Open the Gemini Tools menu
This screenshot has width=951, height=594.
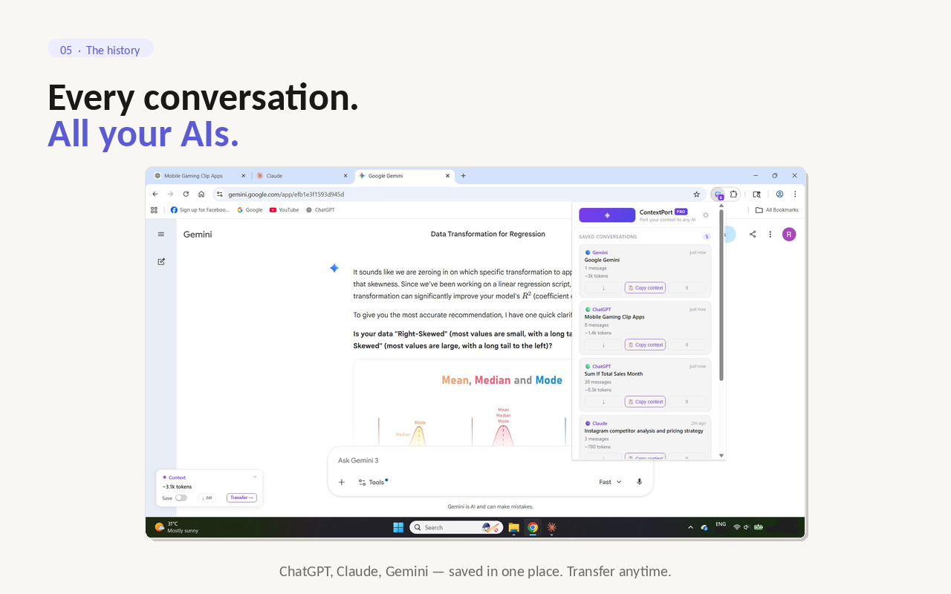(x=372, y=482)
